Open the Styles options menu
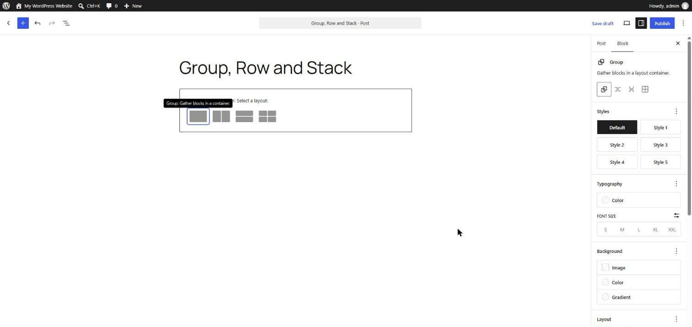Viewport: 692px width, 327px height. point(676,112)
